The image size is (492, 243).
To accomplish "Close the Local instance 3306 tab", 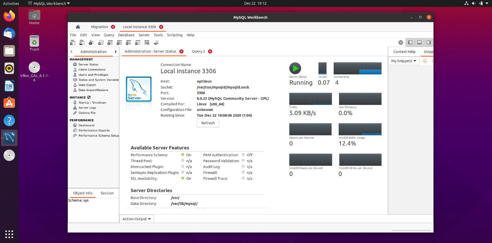I will [x=161, y=27].
